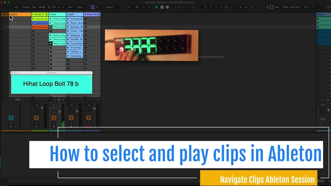Start playback with the green Play button

point(156,7)
